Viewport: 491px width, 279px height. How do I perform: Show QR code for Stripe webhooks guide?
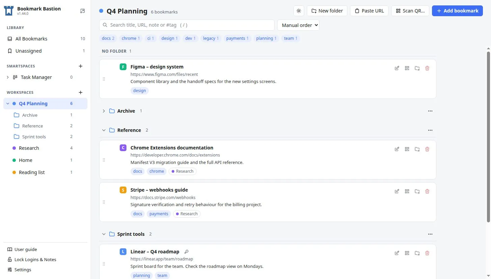(407, 191)
